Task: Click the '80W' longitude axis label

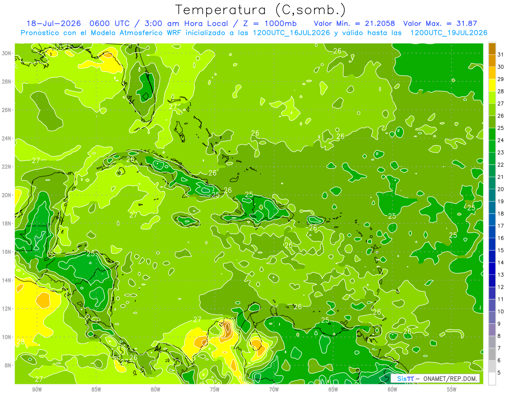Action: [155, 389]
